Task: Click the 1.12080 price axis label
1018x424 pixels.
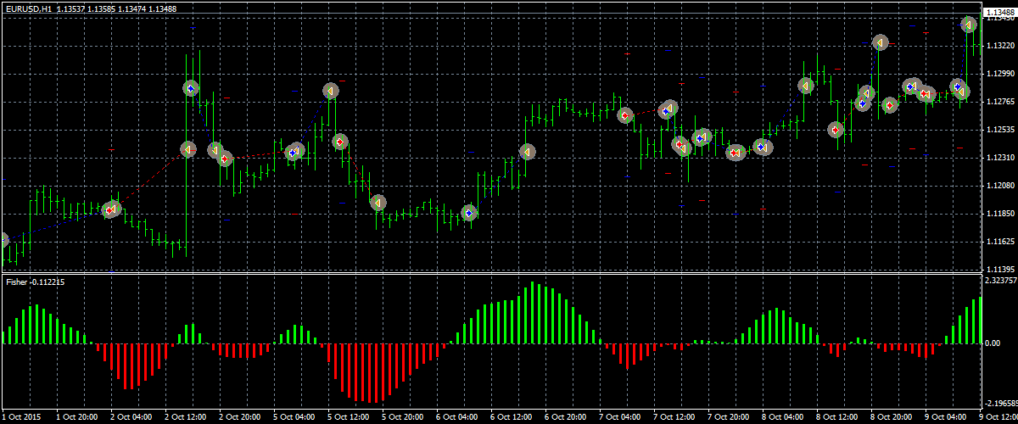Action: (999, 185)
